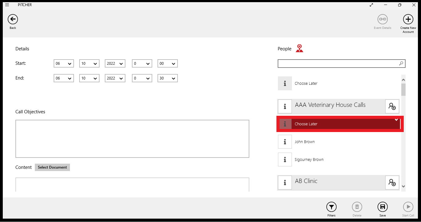Image resolution: width=421 pixels, height=222 pixels.
Task: Add person to AAA Veterinary House Calls
Action: click(x=392, y=107)
